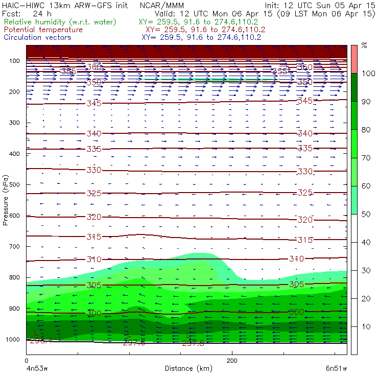Click the 70–80% bright green colorbar segment
Screen dimensions: 378x378
pyautogui.click(x=354, y=144)
